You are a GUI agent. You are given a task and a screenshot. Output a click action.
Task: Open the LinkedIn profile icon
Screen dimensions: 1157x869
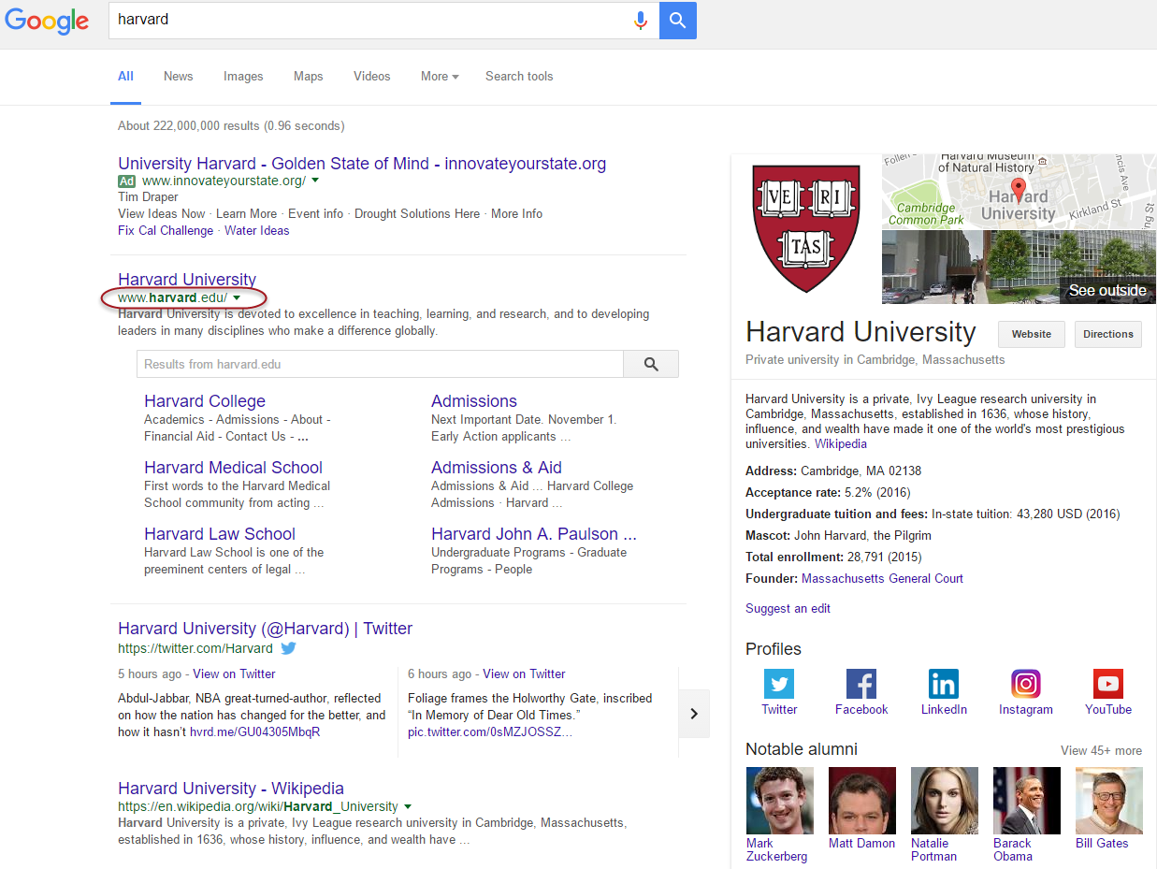coord(943,684)
